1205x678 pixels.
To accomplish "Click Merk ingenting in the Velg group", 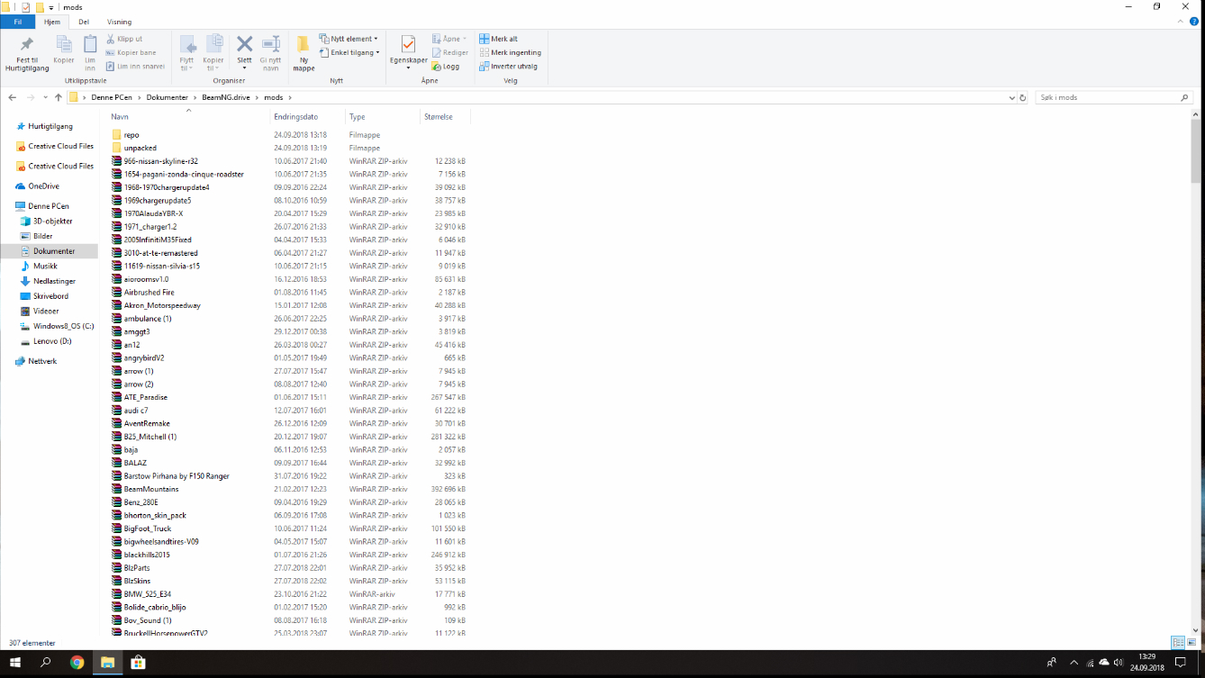I will point(511,52).
